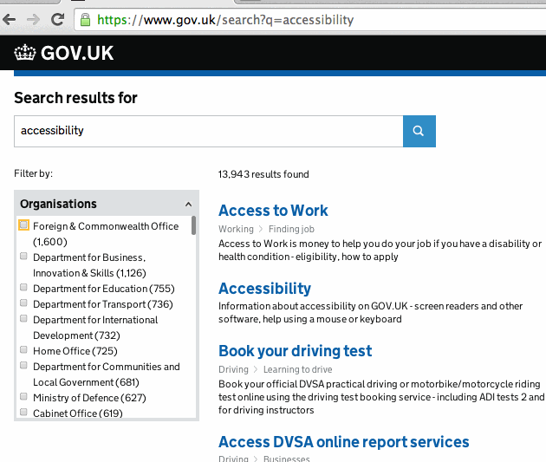This screenshot has height=462, width=546.
Task: Click the green padlock security icon
Action: pos(85,20)
